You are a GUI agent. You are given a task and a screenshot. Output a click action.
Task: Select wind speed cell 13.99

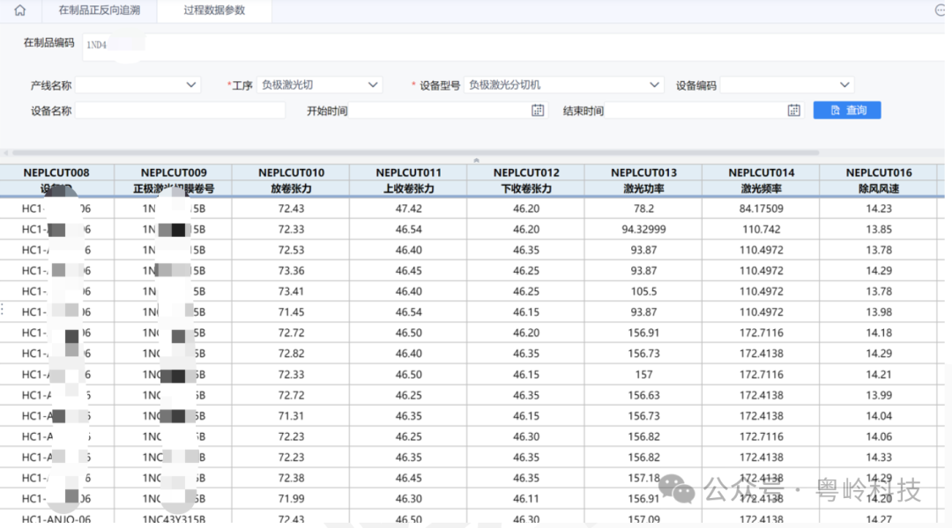coord(879,394)
